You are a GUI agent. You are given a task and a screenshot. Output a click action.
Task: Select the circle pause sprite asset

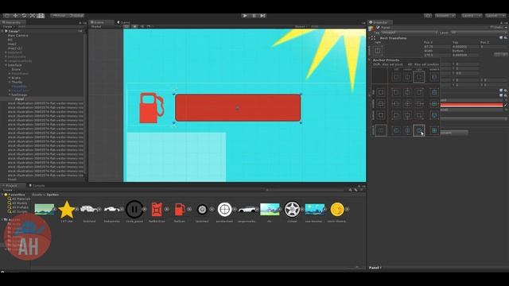point(134,210)
